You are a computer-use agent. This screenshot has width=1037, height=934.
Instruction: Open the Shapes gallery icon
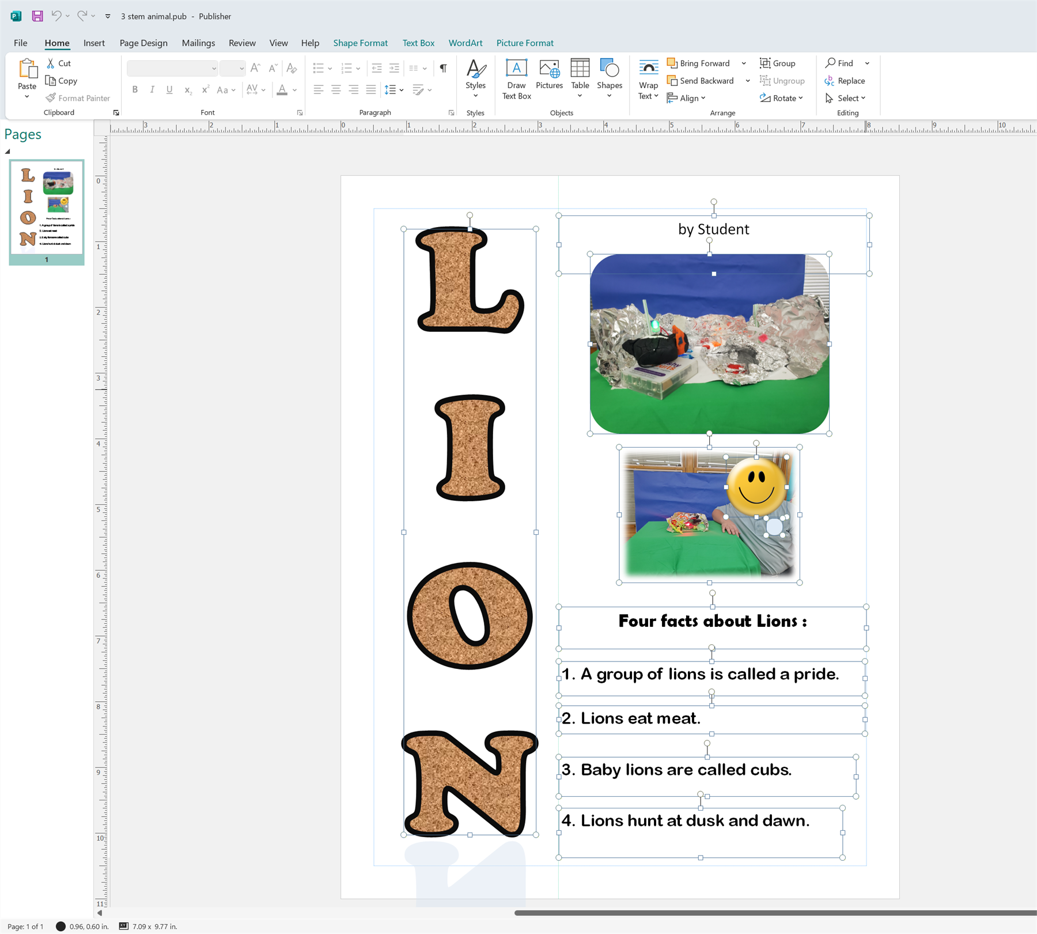(610, 75)
